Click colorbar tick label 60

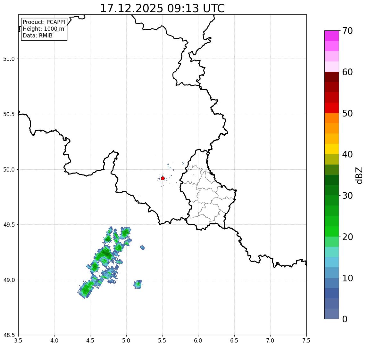(347, 72)
